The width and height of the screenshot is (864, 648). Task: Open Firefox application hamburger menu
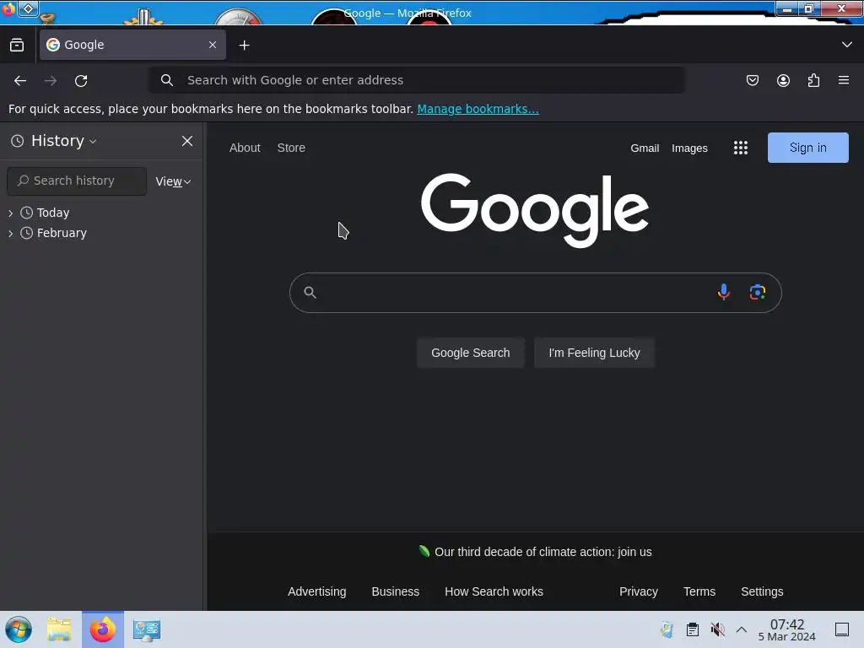(844, 80)
